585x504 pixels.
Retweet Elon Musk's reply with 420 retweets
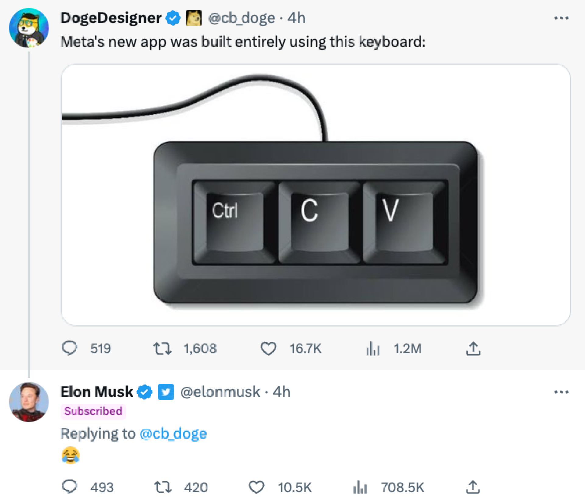tap(163, 487)
